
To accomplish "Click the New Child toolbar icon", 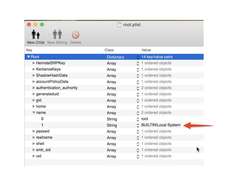I will pyautogui.click(x=35, y=35).
